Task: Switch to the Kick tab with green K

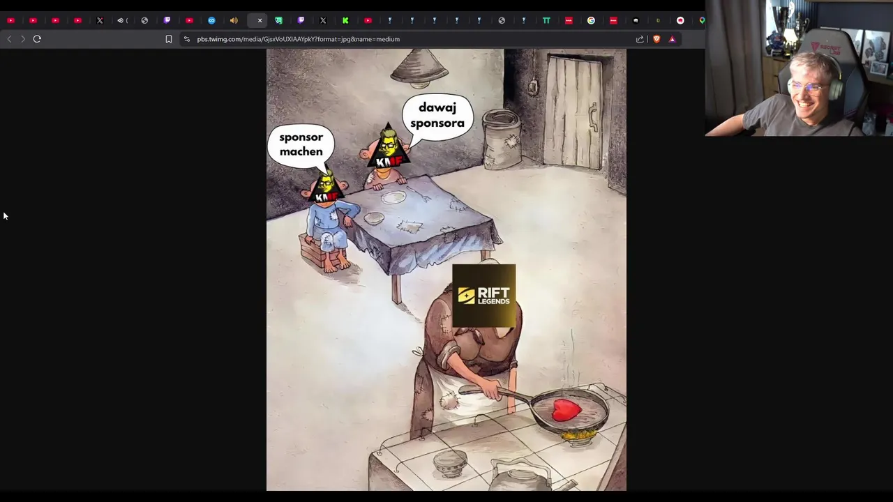Action: (345, 20)
